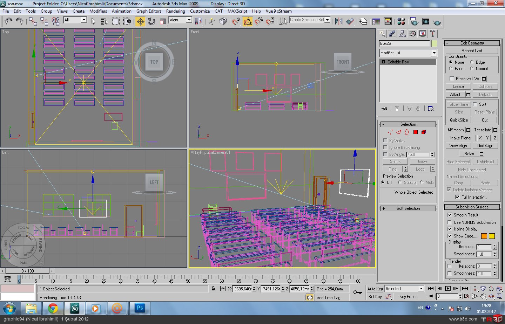The height and width of the screenshot is (324, 505).
Task: Select Polygon sub-object level icon
Action: (416, 132)
